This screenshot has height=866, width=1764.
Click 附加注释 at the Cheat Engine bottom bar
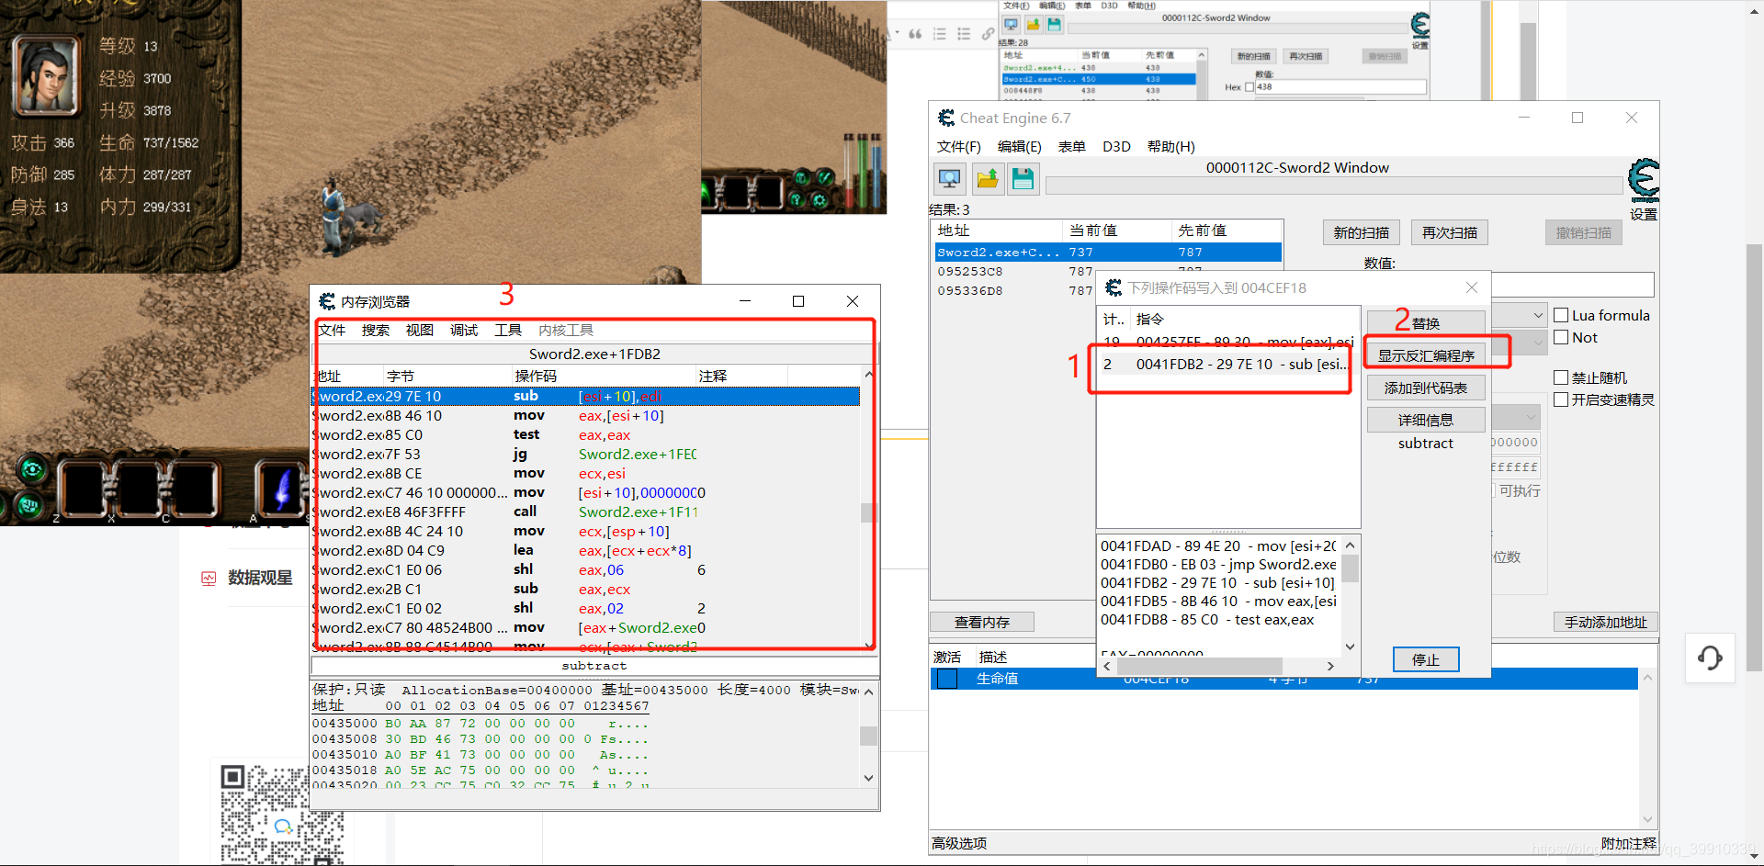pyautogui.click(x=1628, y=843)
